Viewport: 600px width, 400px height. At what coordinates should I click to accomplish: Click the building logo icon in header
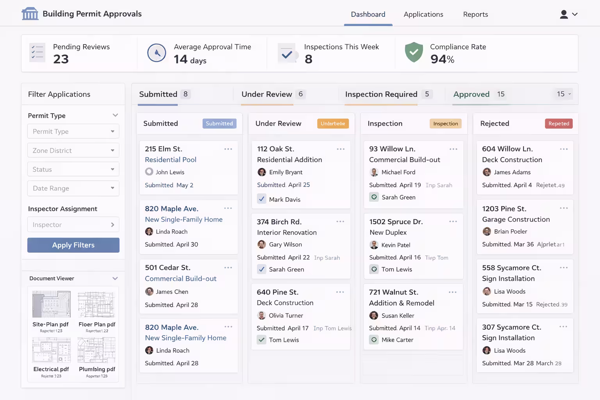click(30, 14)
